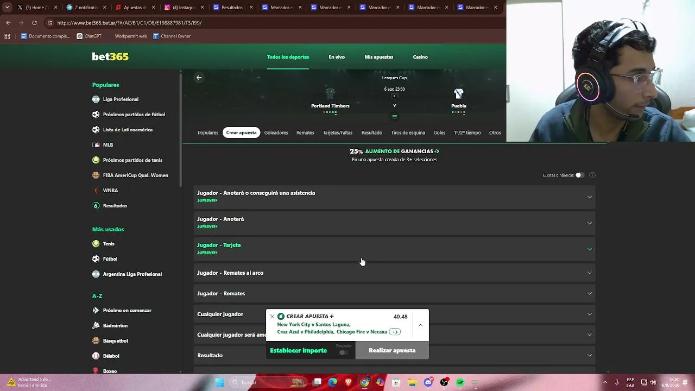Open the Channel Owner bookmark
The width and height of the screenshot is (695, 391).
point(172,36)
